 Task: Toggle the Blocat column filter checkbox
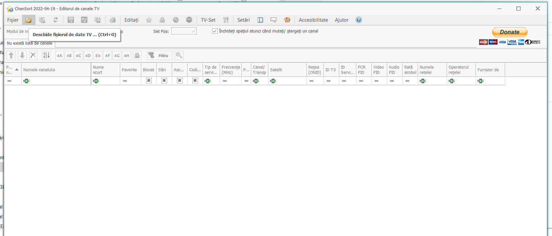pos(149,81)
